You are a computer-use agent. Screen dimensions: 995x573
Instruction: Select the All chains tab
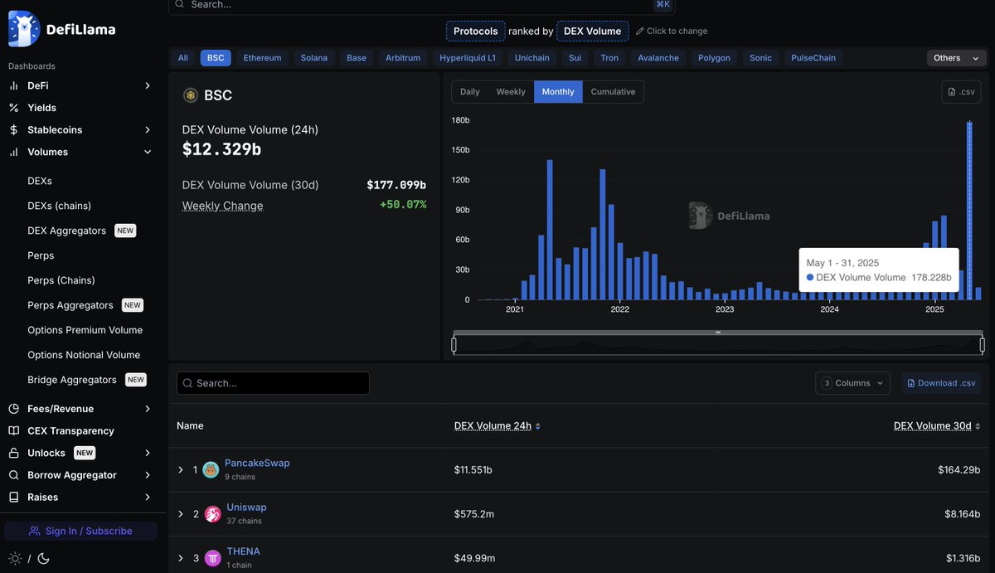183,58
